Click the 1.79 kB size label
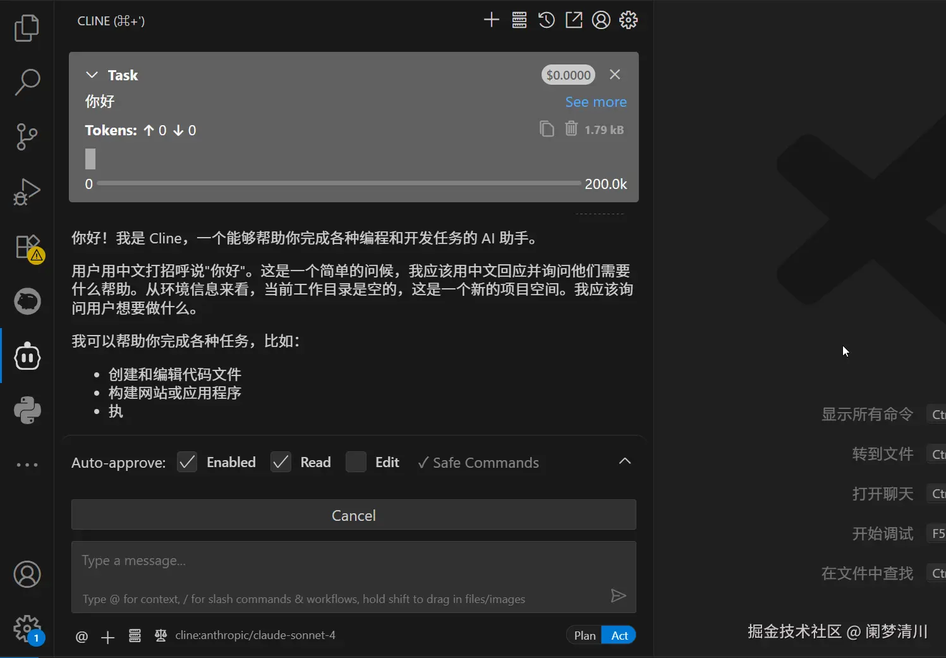 [604, 130]
